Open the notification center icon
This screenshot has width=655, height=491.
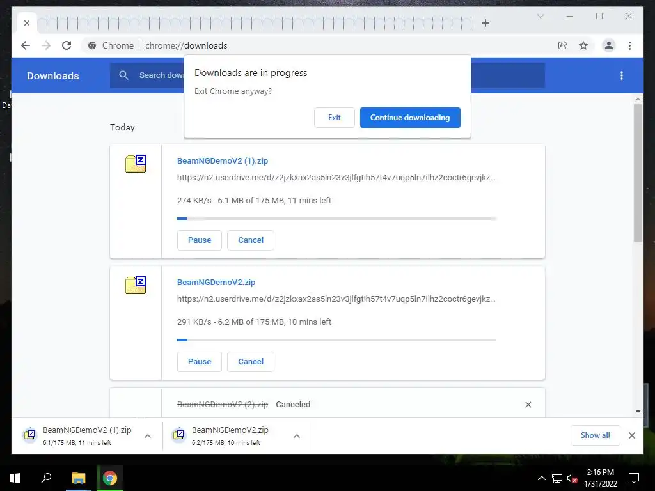pyautogui.click(x=634, y=478)
